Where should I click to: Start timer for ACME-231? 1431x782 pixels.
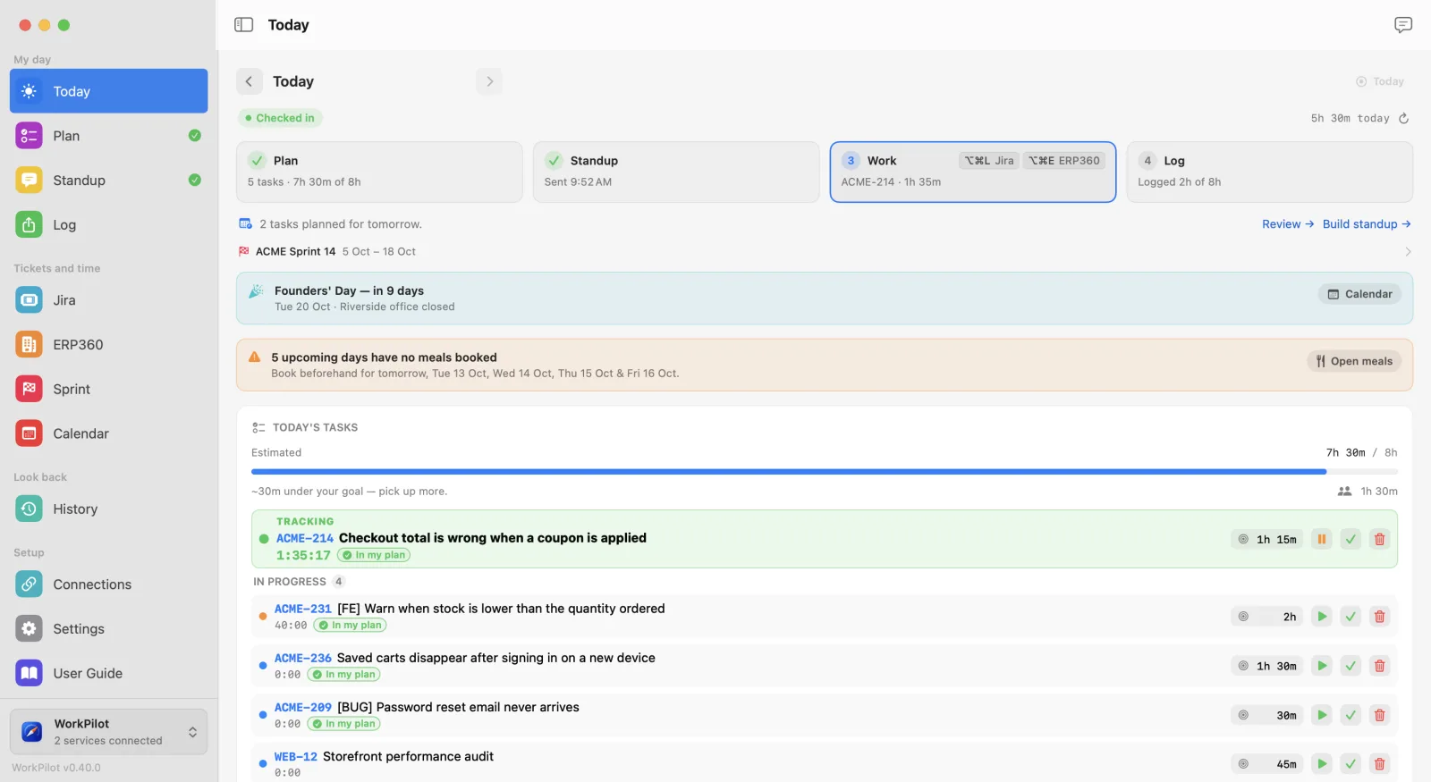[1322, 617]
